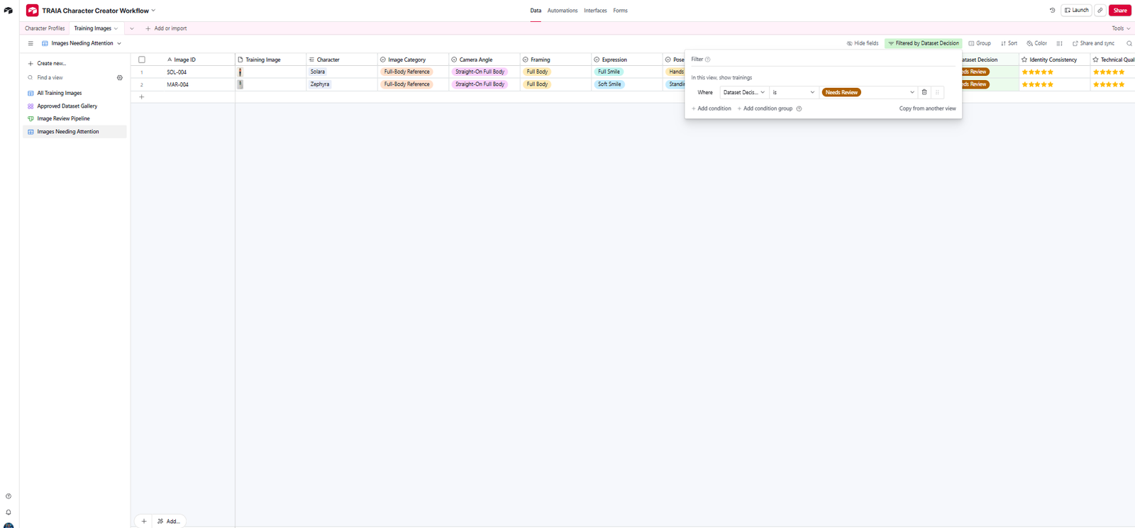The height and width of the screenshot is (528, 1135).
Task: Click Identity Consistency star rating for MAR-004
Action: [1037, 84]
